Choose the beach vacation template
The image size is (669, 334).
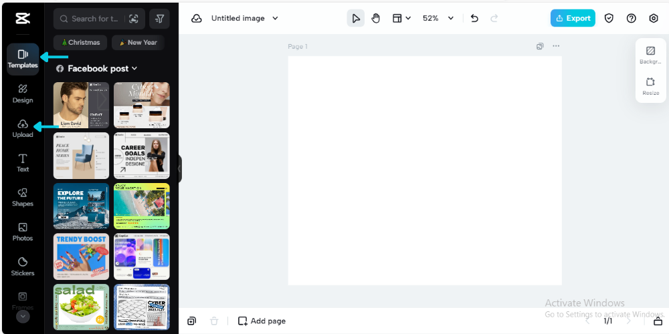142,206
